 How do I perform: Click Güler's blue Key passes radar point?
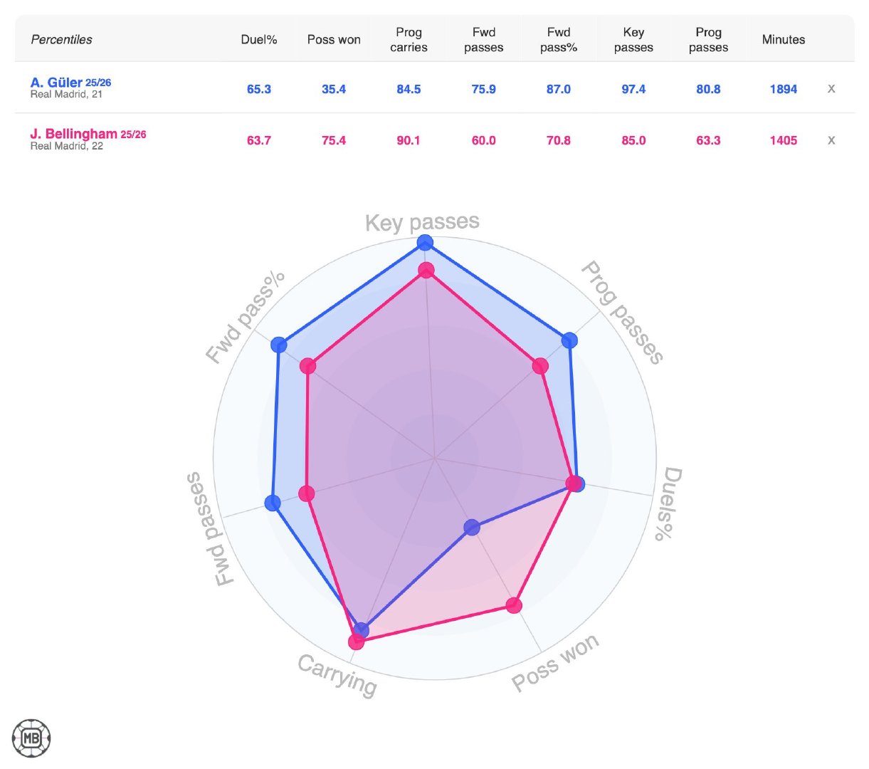click(425, 243)
